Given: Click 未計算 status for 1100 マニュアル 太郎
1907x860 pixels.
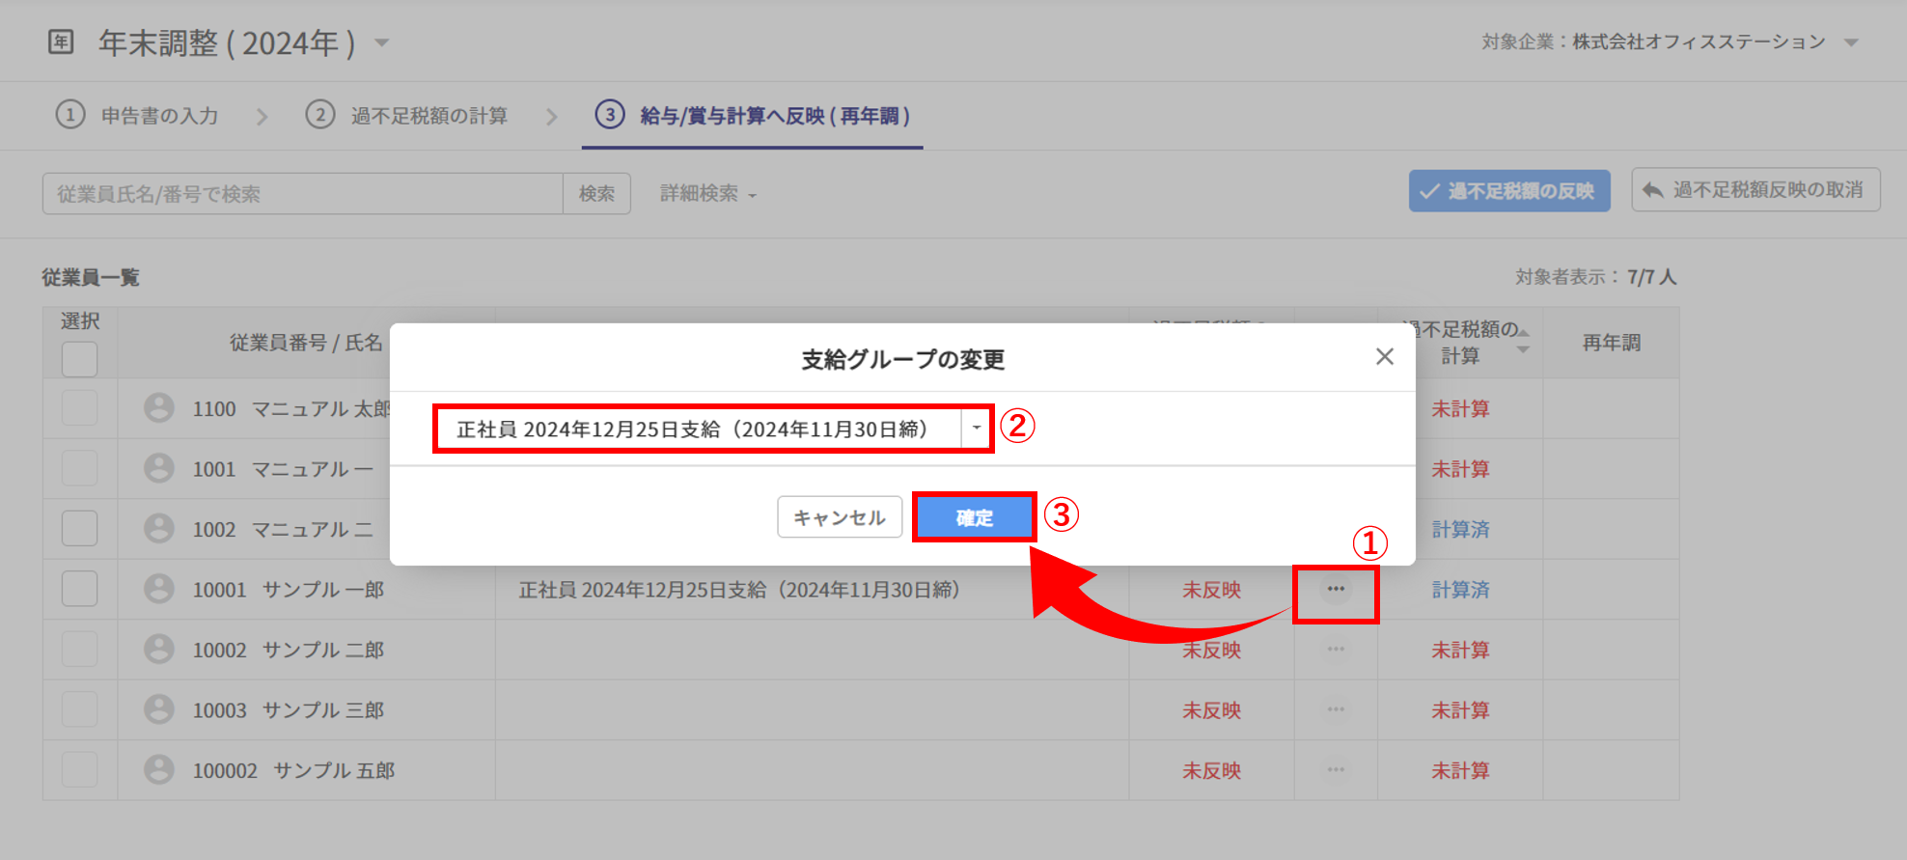Looking at the screenshot, I should point(1460,409).
